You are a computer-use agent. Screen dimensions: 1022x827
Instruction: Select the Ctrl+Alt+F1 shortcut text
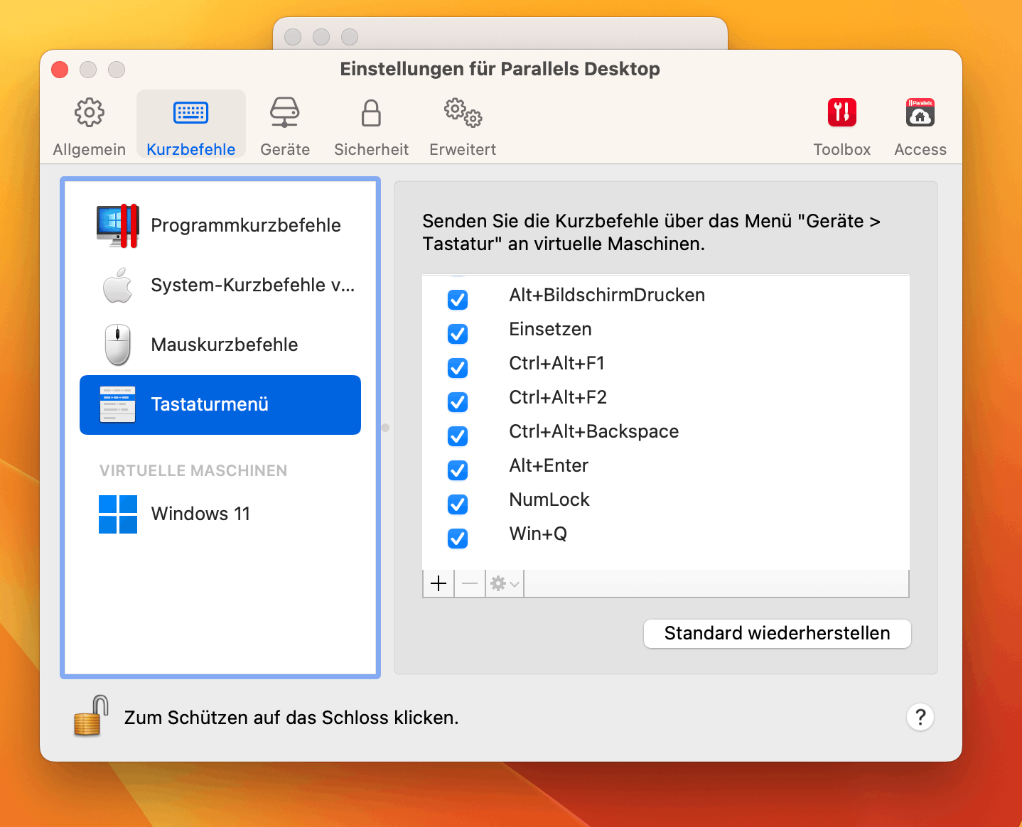556,364
